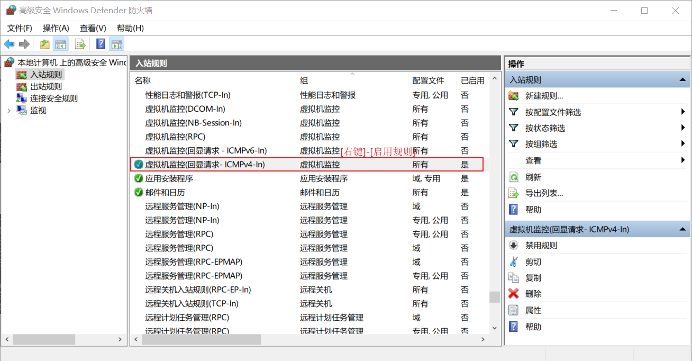692x361 pixels.
Task: Select rule 应用安装程序
Action: [x=309, y=178]
